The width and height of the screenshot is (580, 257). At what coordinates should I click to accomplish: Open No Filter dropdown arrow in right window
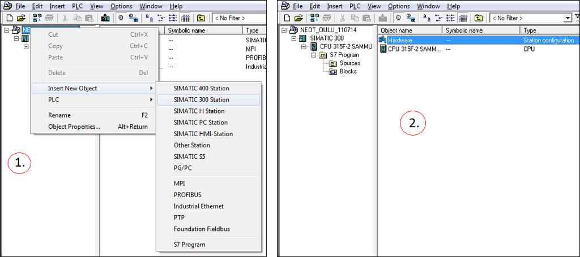click(568, 18)
